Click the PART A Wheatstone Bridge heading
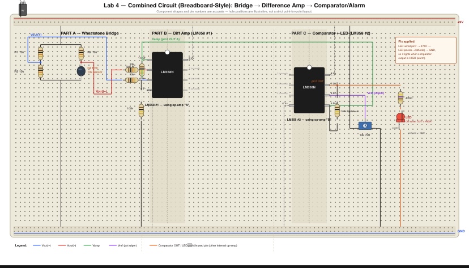Screen dimensions: 469x268 89,33
